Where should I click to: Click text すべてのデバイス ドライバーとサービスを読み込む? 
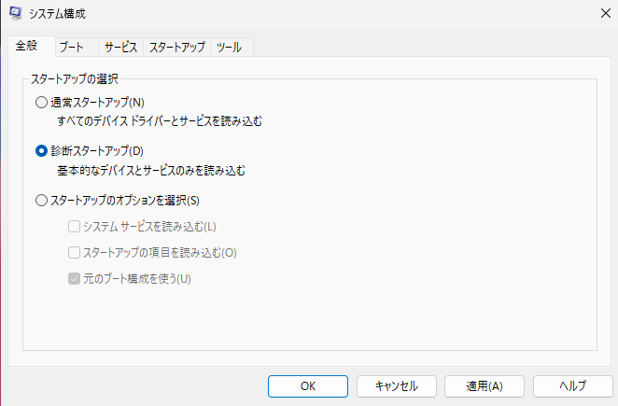tap(160, 121)
